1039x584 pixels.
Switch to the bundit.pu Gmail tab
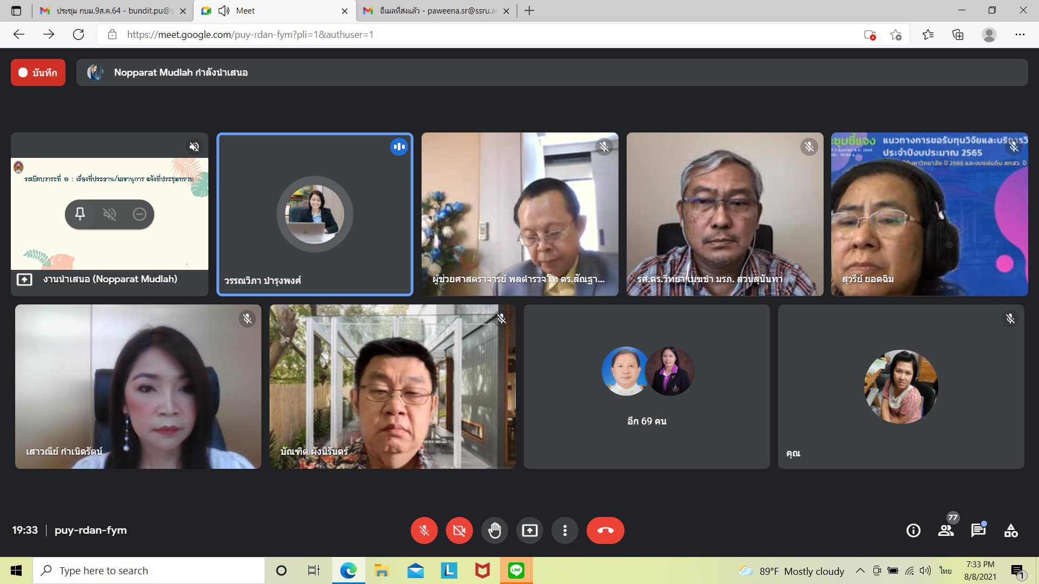point(114,11)
